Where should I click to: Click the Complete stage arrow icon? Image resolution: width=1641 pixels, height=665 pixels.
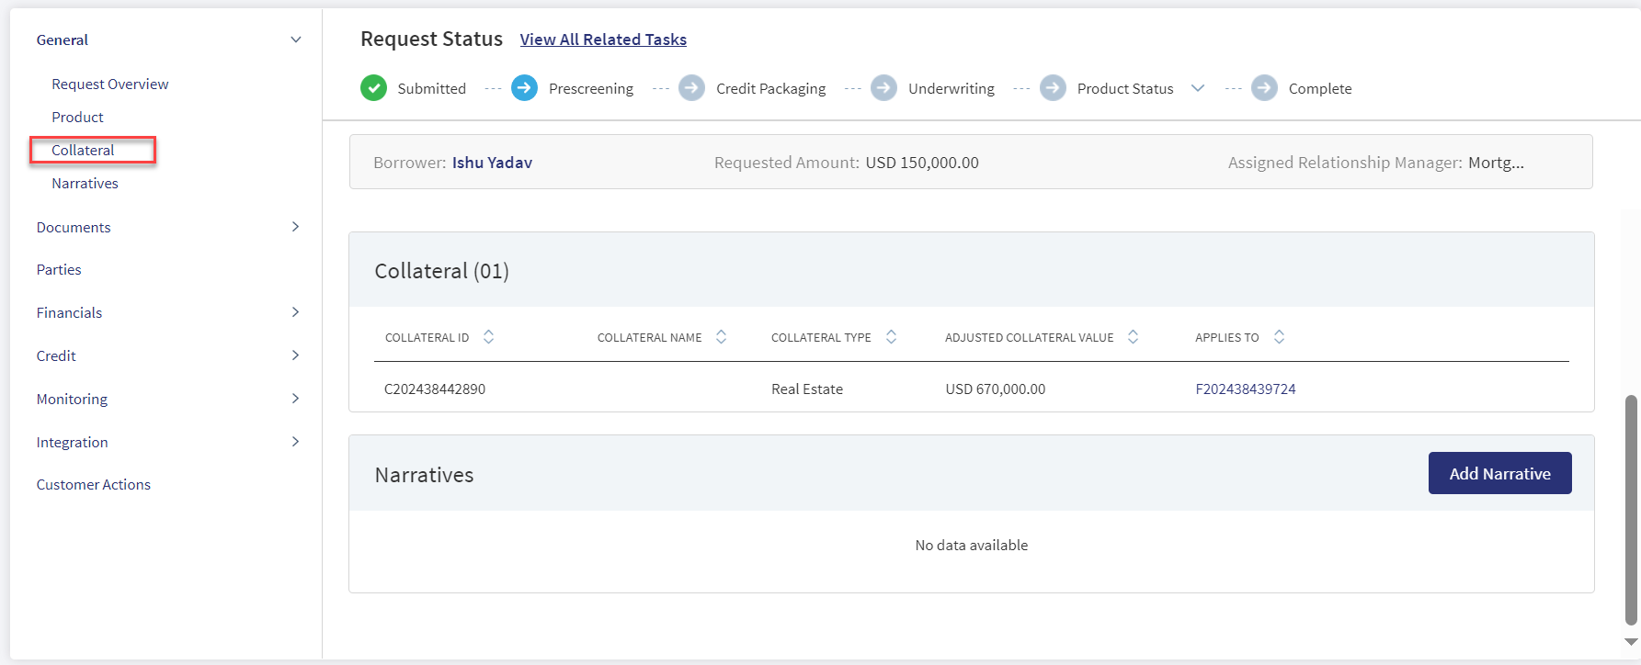click(1264, 88)
